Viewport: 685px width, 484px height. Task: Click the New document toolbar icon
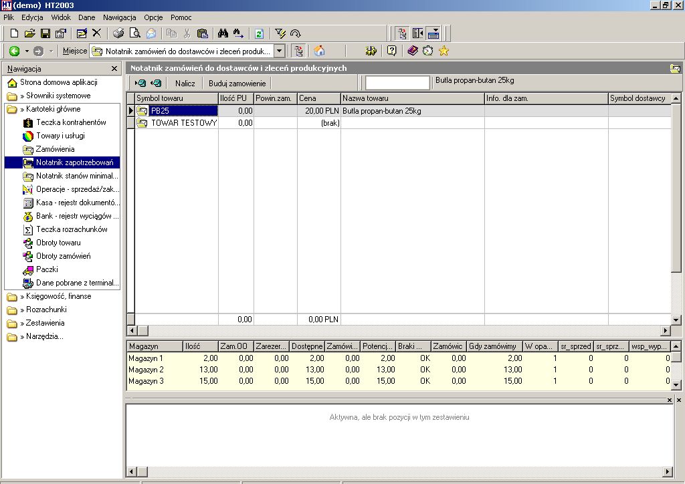coord(15,33)
